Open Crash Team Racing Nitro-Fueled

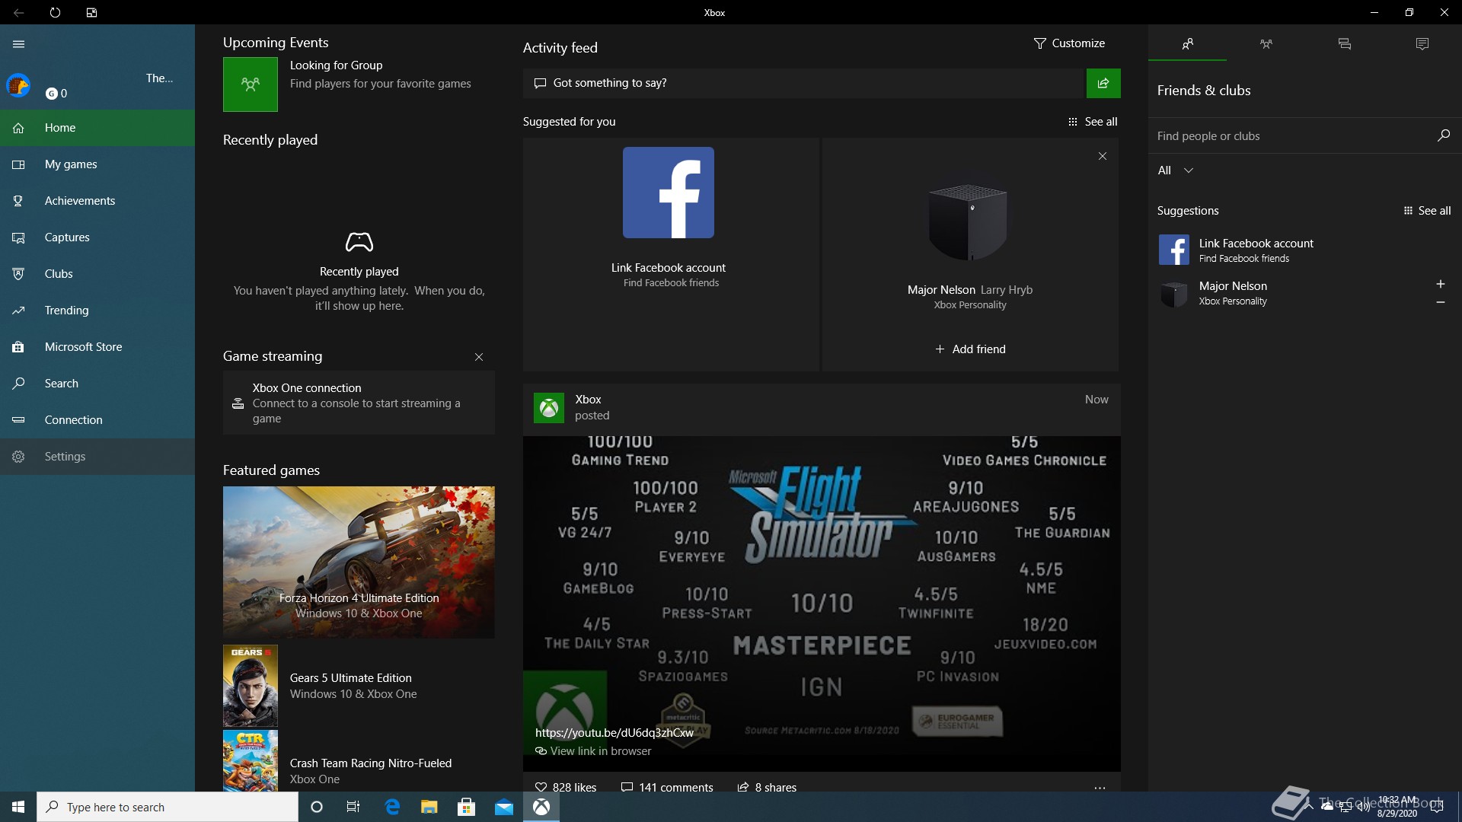(x=359, y=761)
